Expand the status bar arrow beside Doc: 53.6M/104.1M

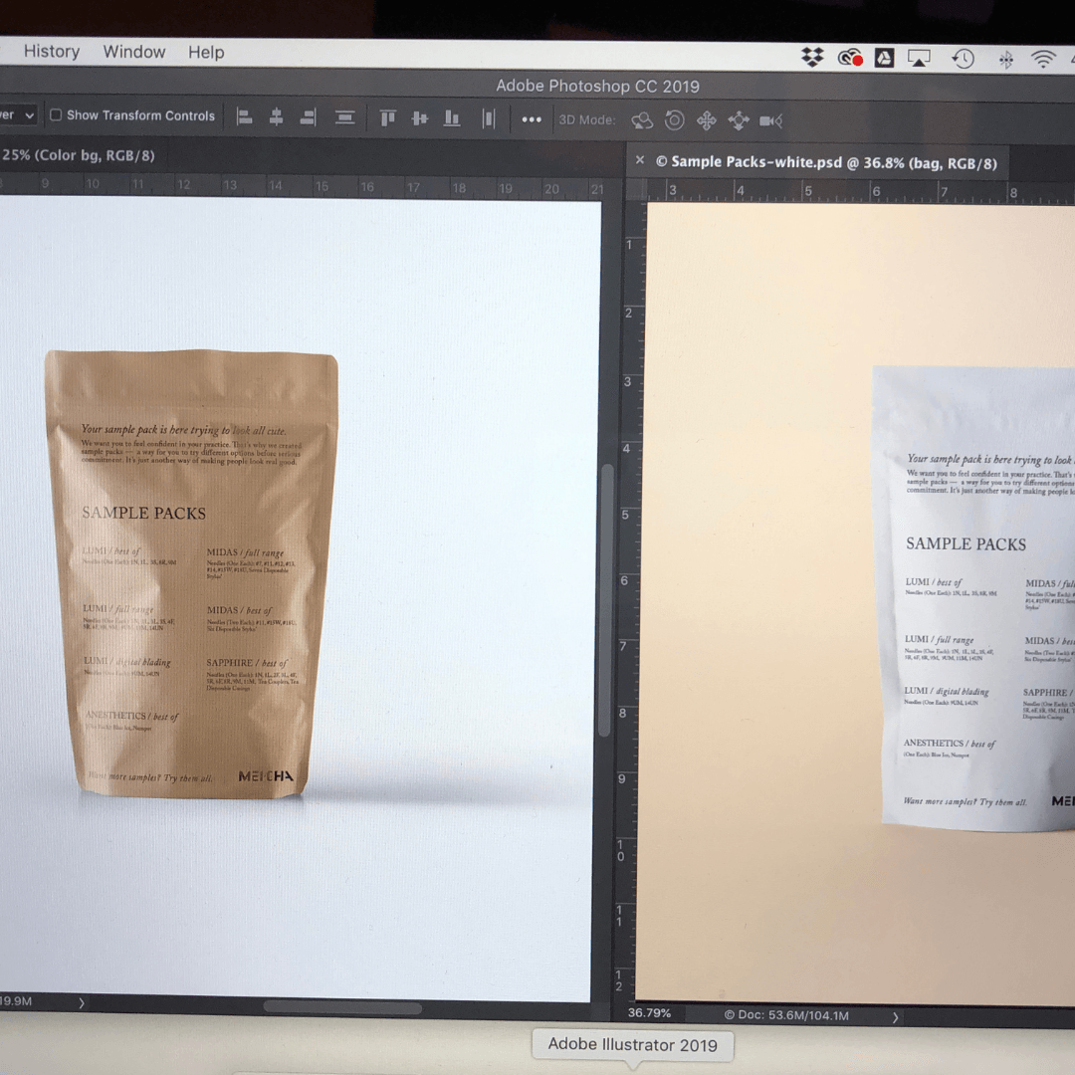pyautogui.click(x=895, y=1016)
